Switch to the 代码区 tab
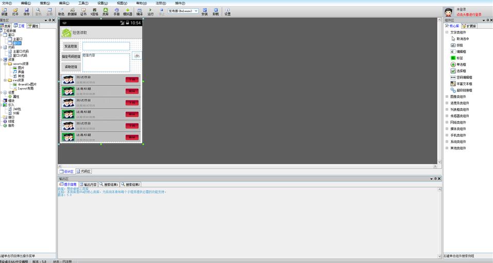493x263 pixels. (83, 171)
